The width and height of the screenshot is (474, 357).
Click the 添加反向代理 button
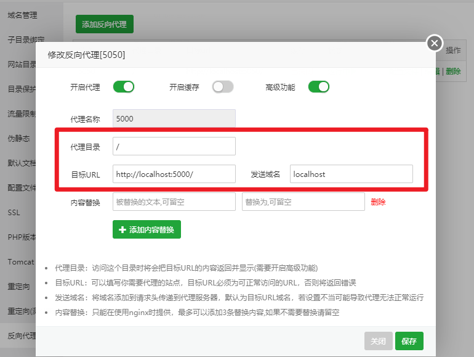point(104,24)
